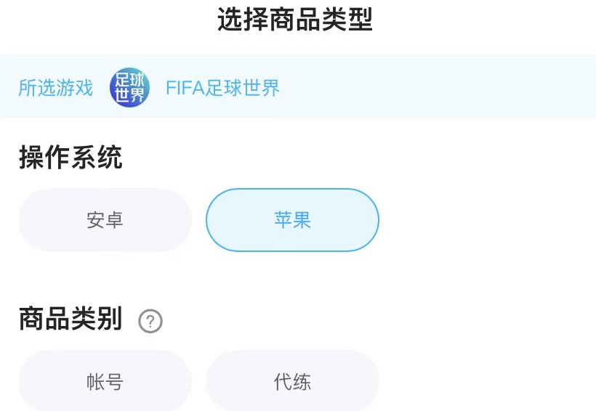Tap the round blue 足球世界 badge
Screen dimensions: 596x411
click(x=129, y=89)
